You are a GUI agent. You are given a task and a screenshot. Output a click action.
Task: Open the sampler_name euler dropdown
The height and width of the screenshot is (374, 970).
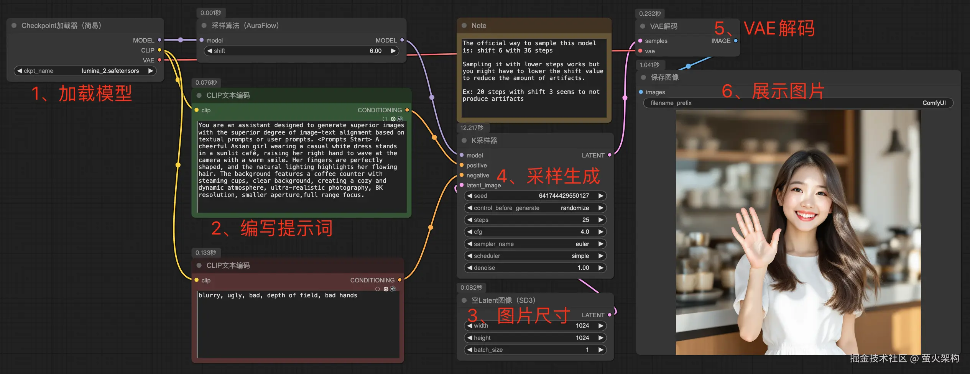click(535, 244)
